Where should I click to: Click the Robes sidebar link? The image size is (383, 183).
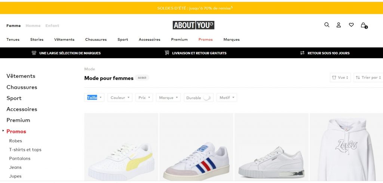point(16,141)
